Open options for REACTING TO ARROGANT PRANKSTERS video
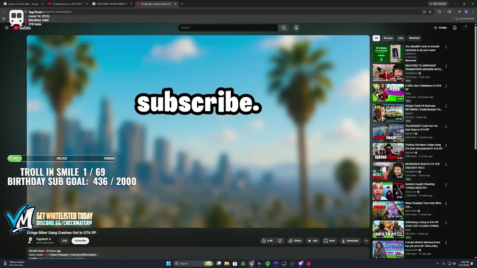Viewport: 477px width, 268px height. pyautogui.click(x=446, y=66)
